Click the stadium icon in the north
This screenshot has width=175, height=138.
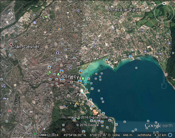pyautogui.click(x=46, y=17)
